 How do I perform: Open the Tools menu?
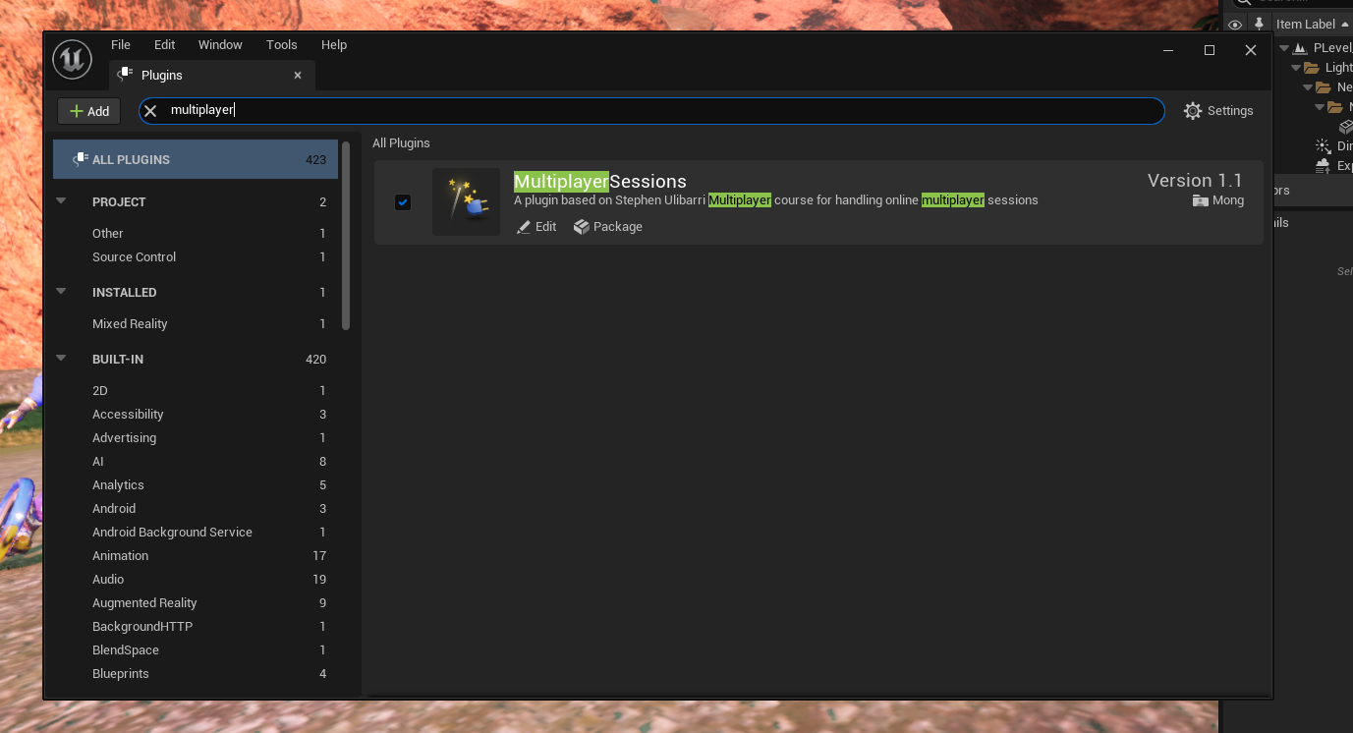pyautogui.click(x=281, y=45)
